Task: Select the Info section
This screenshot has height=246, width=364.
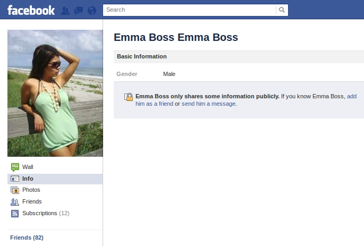Action: coord(55,179)
